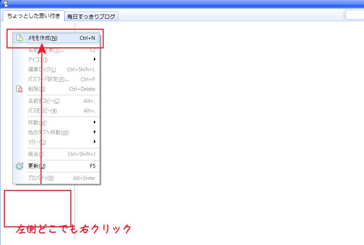Screen dimensions: 364x245
Task: Open the アイコン(I) submenu
Action: pos(56,60)
